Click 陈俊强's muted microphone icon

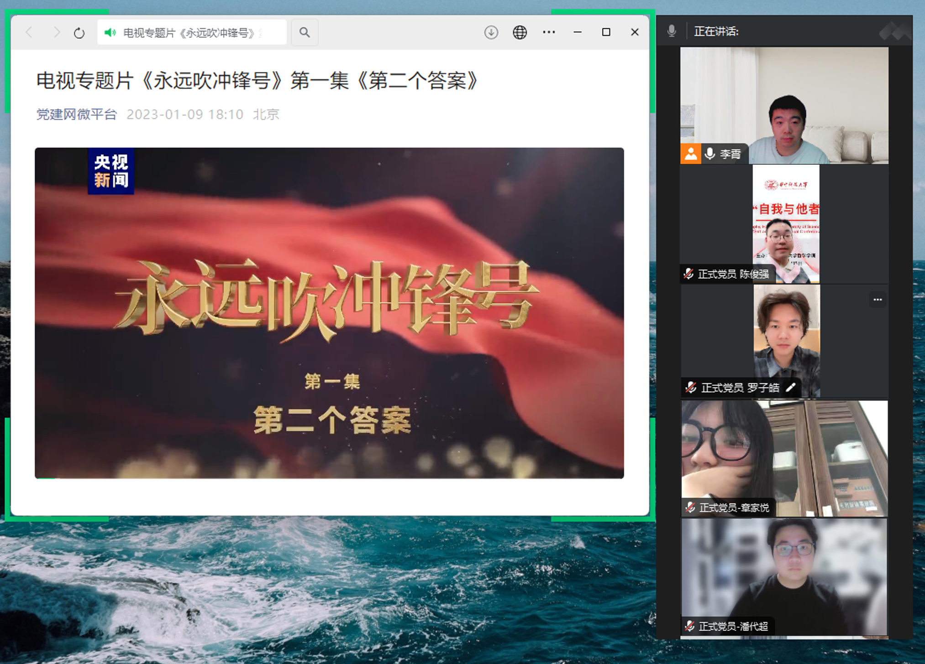click(689, 274)
